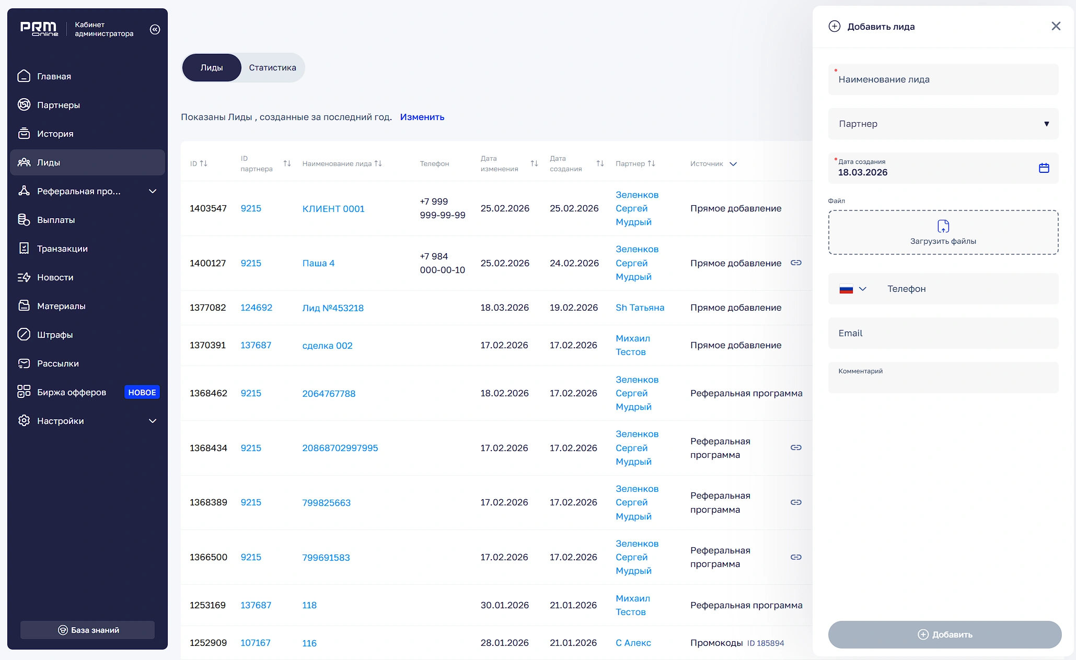This screenshot has width=1076, height=660.
Task: Open Источник column filter dropdown
Action: [733, 164]
